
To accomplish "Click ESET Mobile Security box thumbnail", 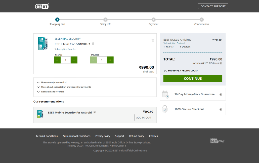I will pyautogui.click(x=40, y=114).
